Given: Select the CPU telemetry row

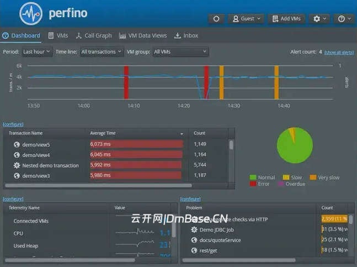Looking at the screenshot, I should (x=88, y=233).
